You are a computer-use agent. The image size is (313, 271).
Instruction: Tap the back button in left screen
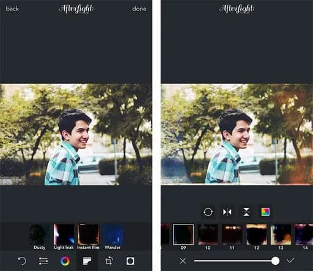point(12,9)
